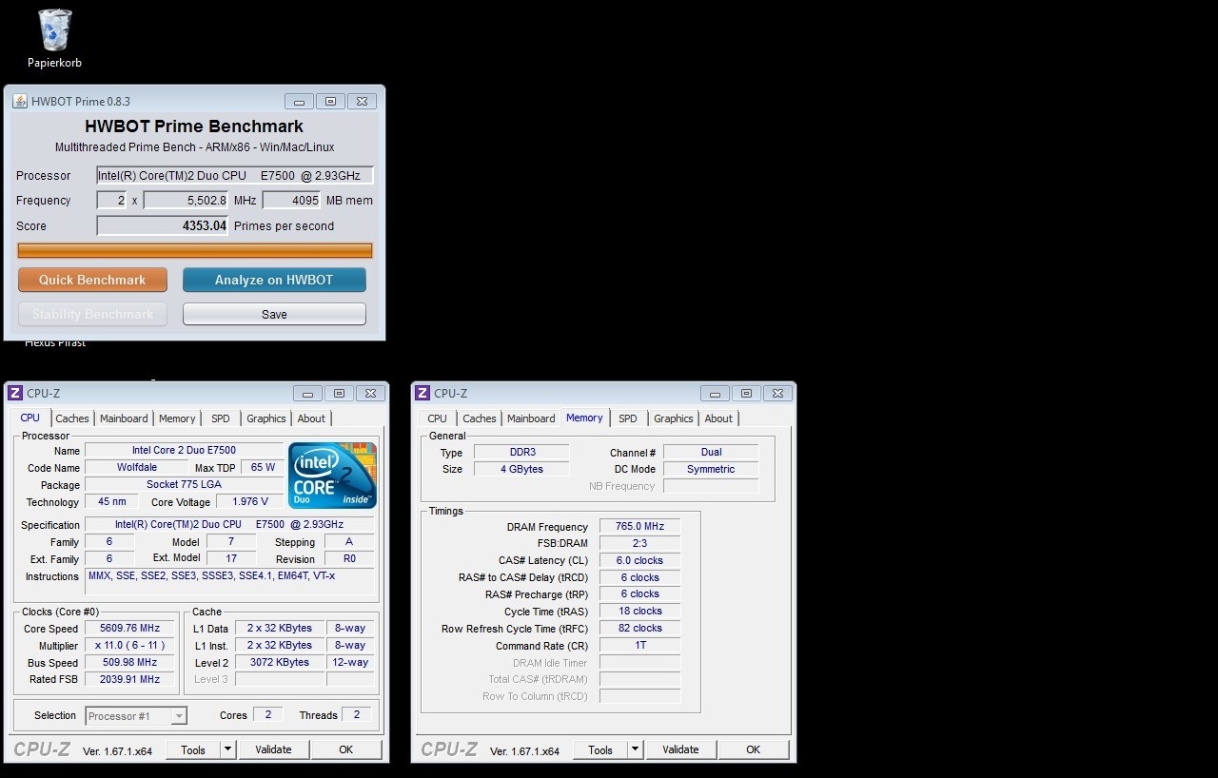Select the Max TDP 65 W value

264,467
